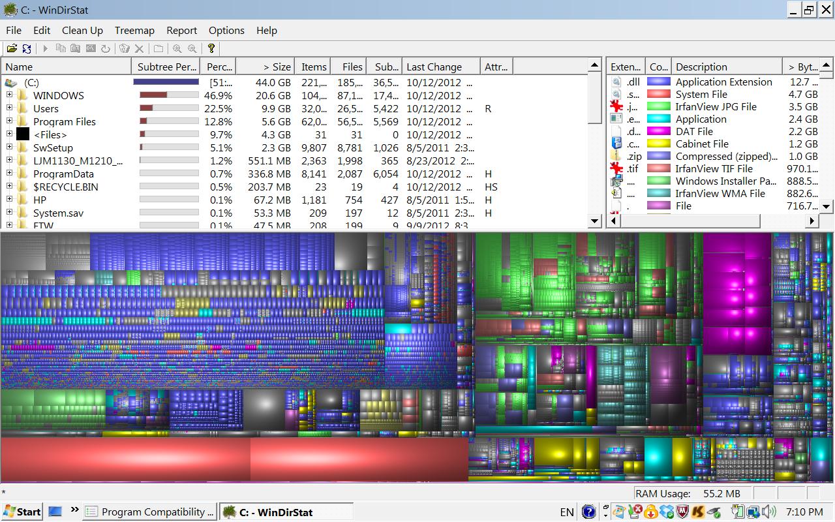Click the 20.6 GB size cell
835x522 pixels.
273,95
